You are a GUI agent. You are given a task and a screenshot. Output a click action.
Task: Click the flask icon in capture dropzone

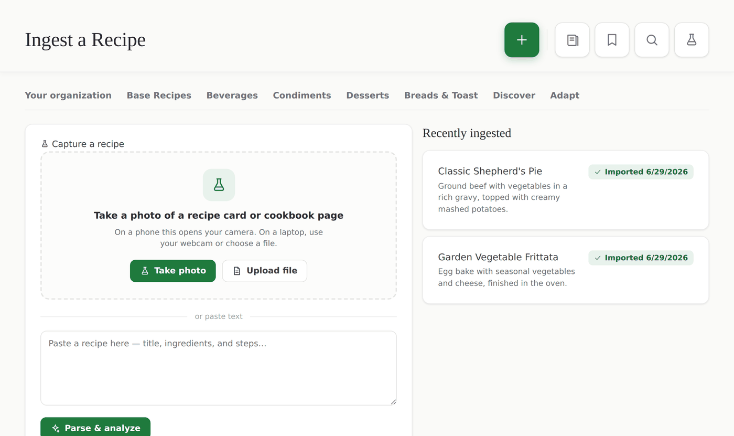tap(219, 185)
